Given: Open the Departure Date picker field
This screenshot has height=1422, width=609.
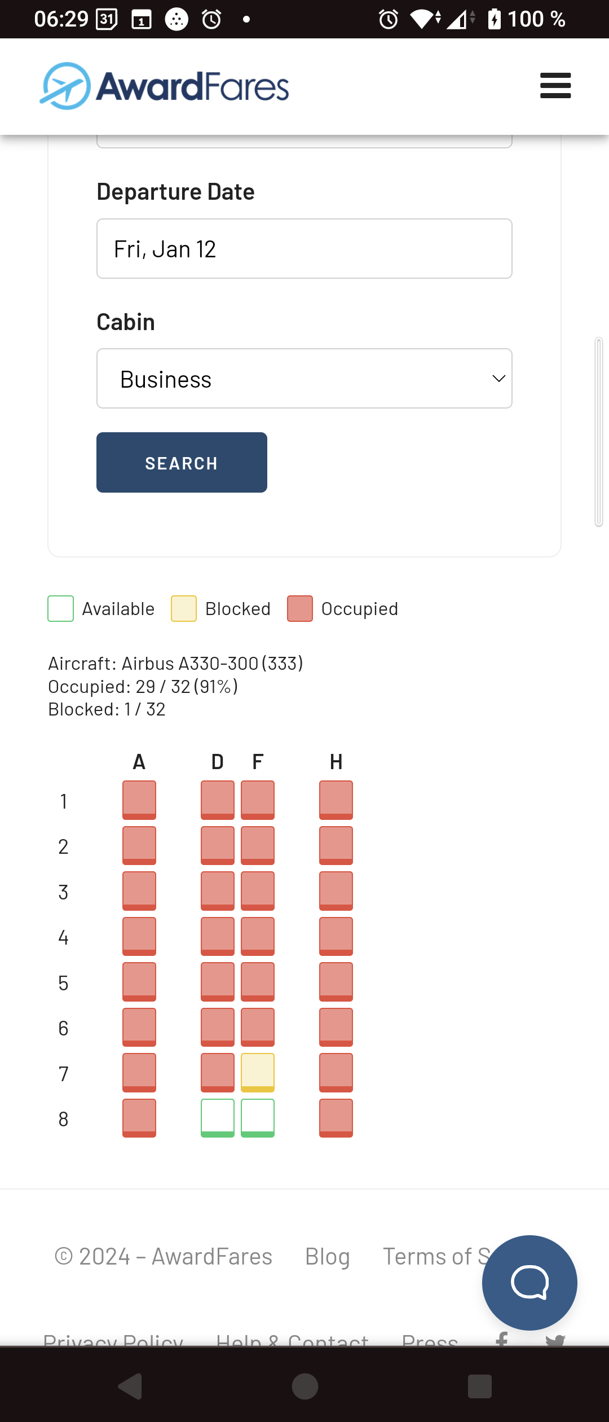Looking at the screenshot, I should click(x=304, y=249).
